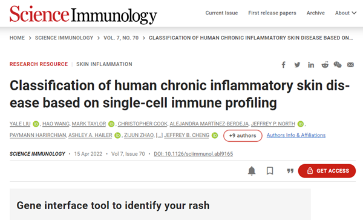Open the cite quotation-mark icon
Screen dimensions: 363x220
pos(290,171)
